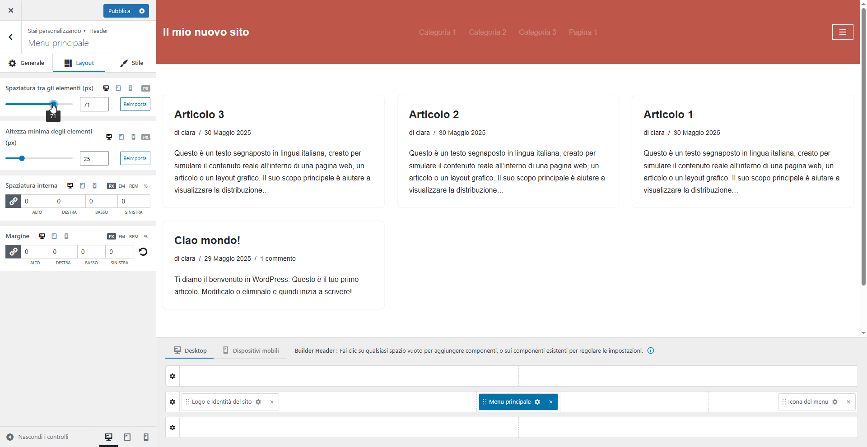Go back with the left chevron arrow
The image size is (867, 447).
[x=11, y=37]
